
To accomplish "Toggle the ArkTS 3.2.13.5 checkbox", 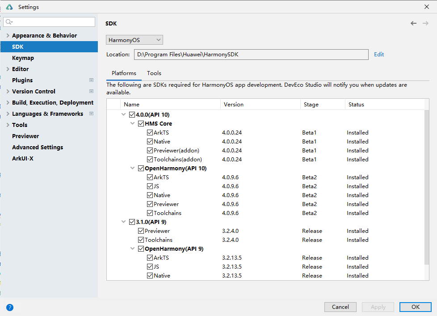I will point(150,258).
